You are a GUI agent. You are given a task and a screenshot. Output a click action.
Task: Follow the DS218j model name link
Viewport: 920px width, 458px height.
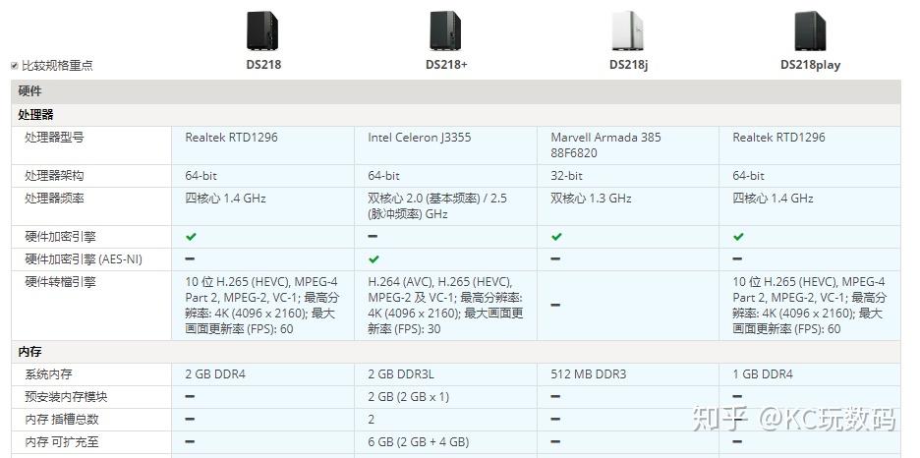pyautogui.click(x=628, y=65)
